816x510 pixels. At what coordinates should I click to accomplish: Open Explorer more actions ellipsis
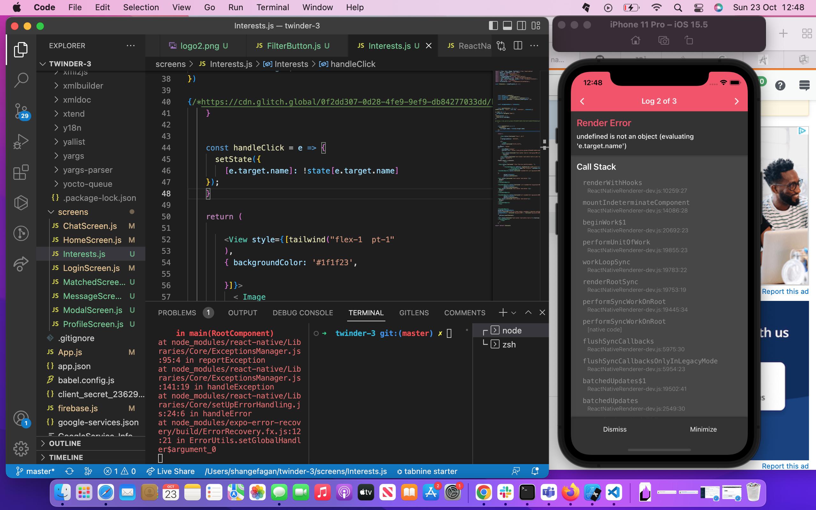pos(130,46)
